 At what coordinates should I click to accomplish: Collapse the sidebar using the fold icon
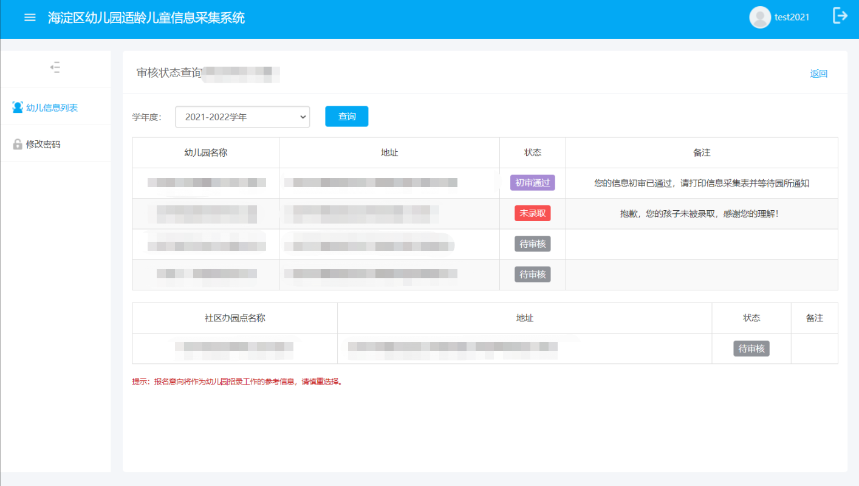[x=55, y=67]
